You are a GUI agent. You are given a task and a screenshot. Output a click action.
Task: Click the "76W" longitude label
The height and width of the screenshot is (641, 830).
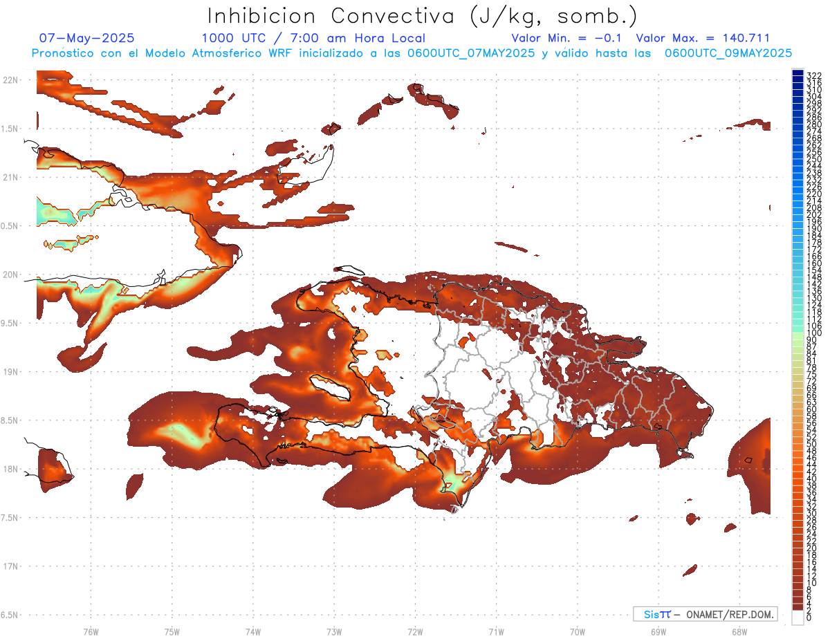[91, 631]
